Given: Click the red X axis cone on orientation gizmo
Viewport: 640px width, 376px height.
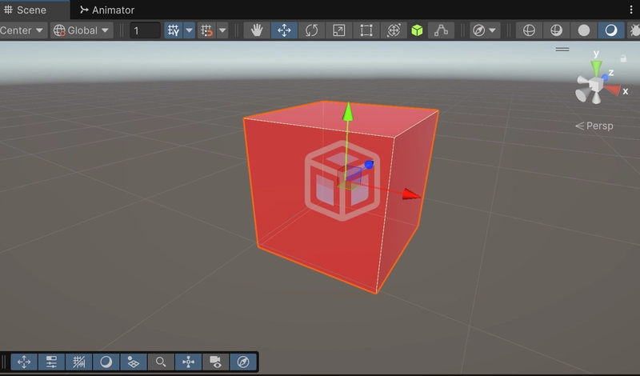Looking at the screenshot, I should [x=612, y=90].
